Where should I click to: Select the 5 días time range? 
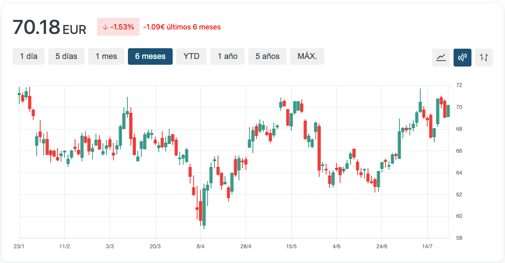tap(66, 56)
